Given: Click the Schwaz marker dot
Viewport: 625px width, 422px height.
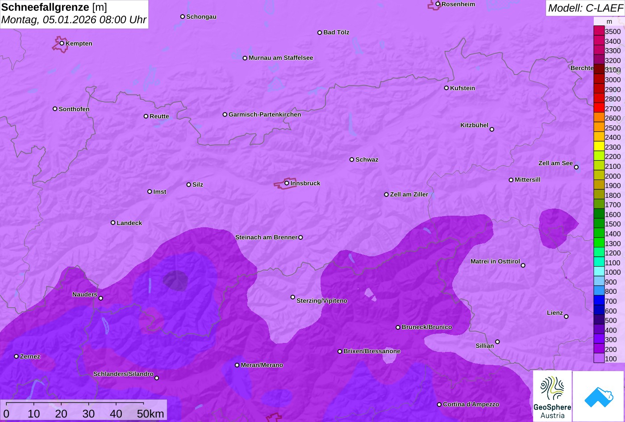Looking at the screenshot, I should point(351,159).
